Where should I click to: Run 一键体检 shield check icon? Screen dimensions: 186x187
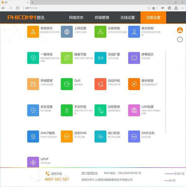(x=33, y=58)
